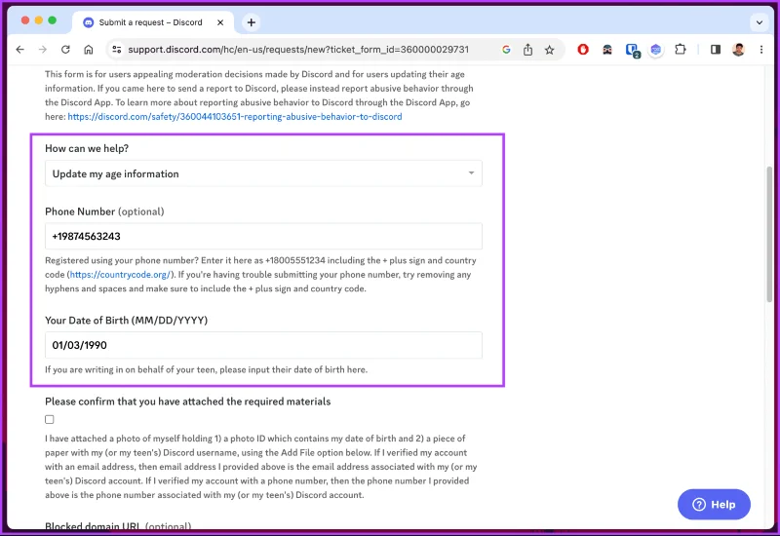Viewport: 780px width, 536px height.
Task: Open the purple hexagon extension icon
Action: [655, 50]
